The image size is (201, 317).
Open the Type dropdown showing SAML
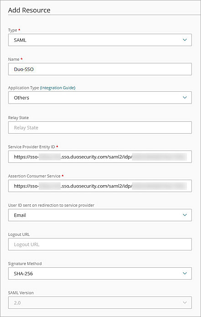100,40
